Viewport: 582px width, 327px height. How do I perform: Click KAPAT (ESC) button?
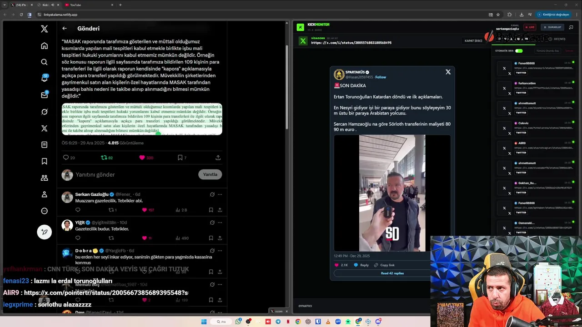[473, 41]
